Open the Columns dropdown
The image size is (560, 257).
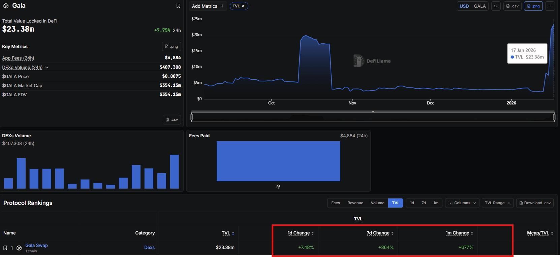coord(462,203)
